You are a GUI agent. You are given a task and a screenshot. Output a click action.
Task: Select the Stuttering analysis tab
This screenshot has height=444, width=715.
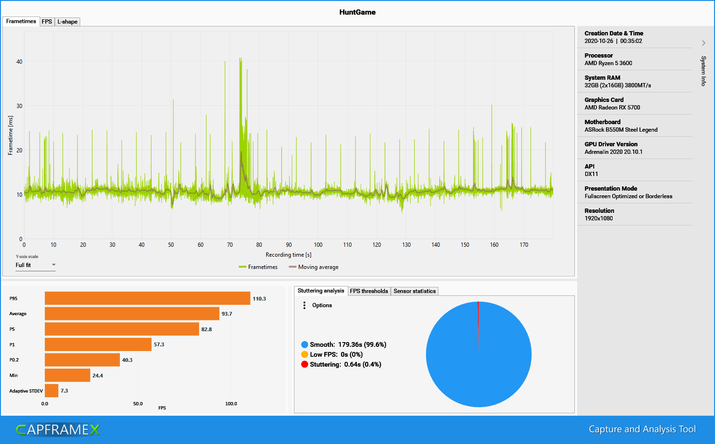coord(321,291)
